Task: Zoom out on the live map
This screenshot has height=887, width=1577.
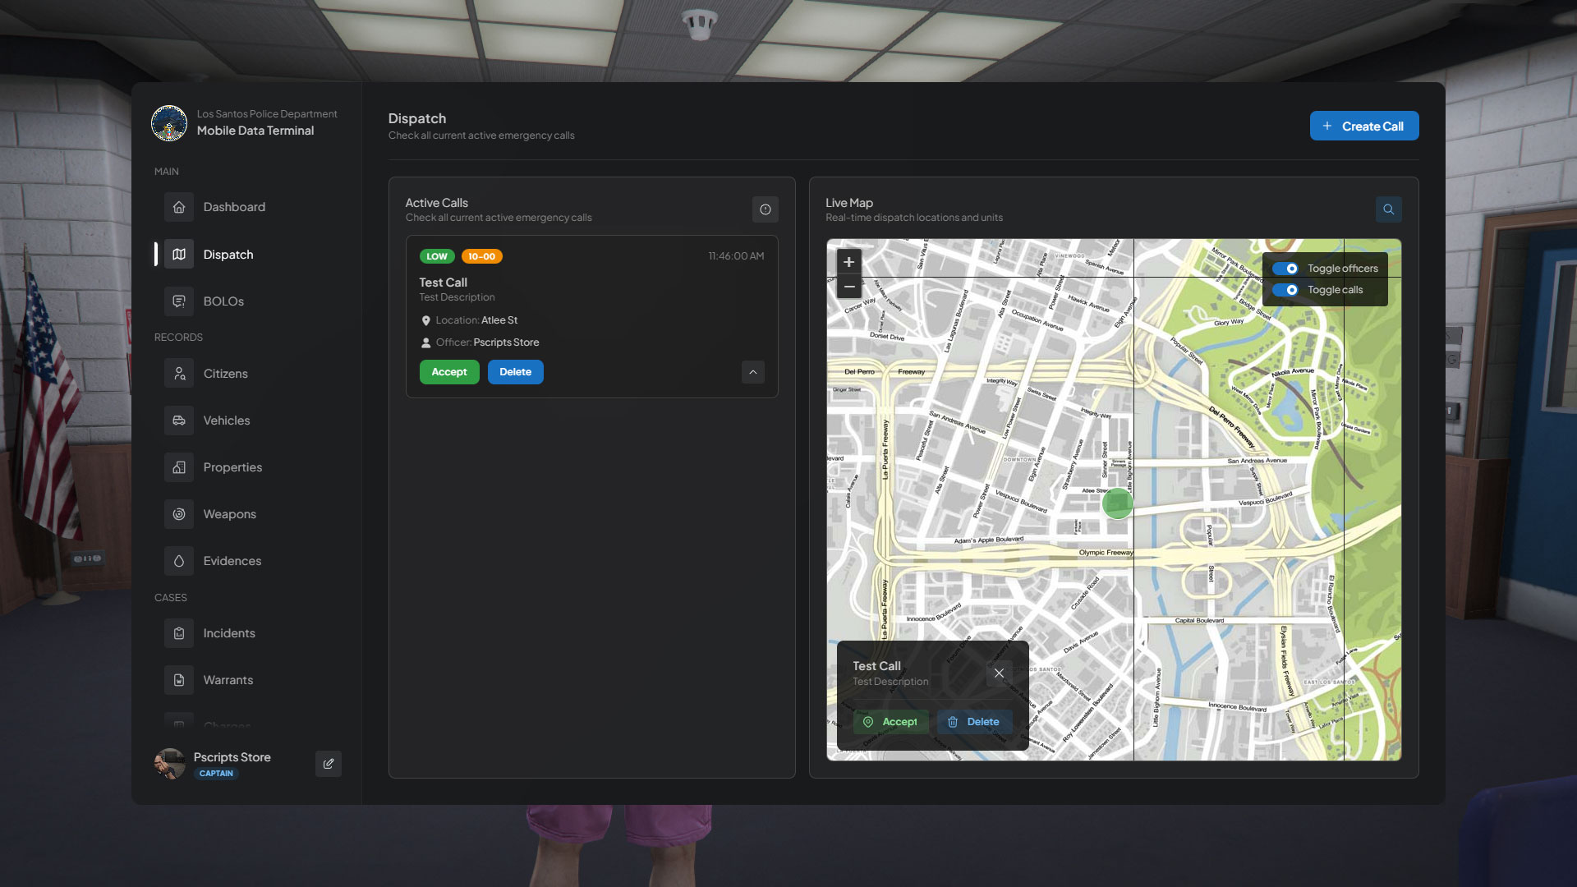Action: pyautogui.click(x=849, y=287)
